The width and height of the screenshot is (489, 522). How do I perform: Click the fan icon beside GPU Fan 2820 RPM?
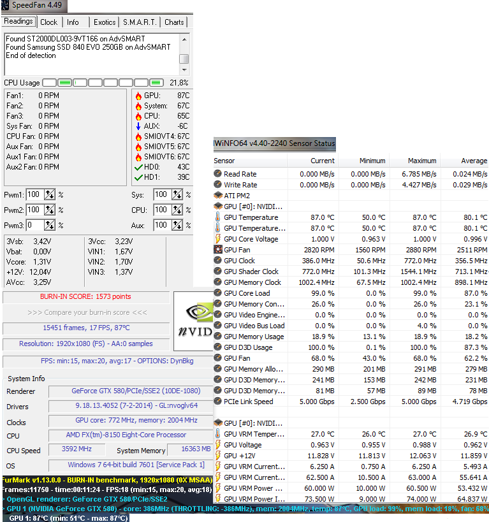[218, 250]
